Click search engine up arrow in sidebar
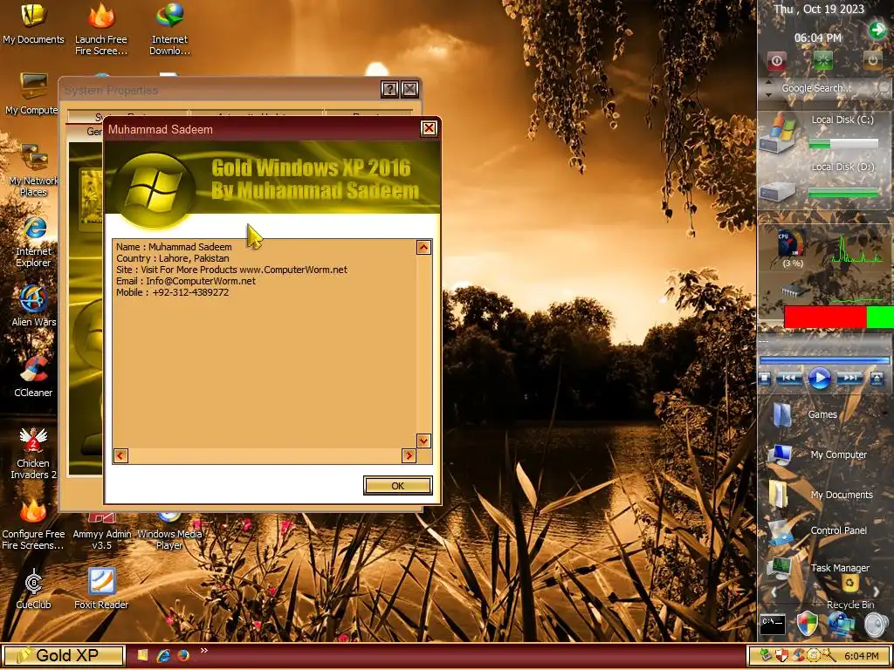 tap(768, 83)
